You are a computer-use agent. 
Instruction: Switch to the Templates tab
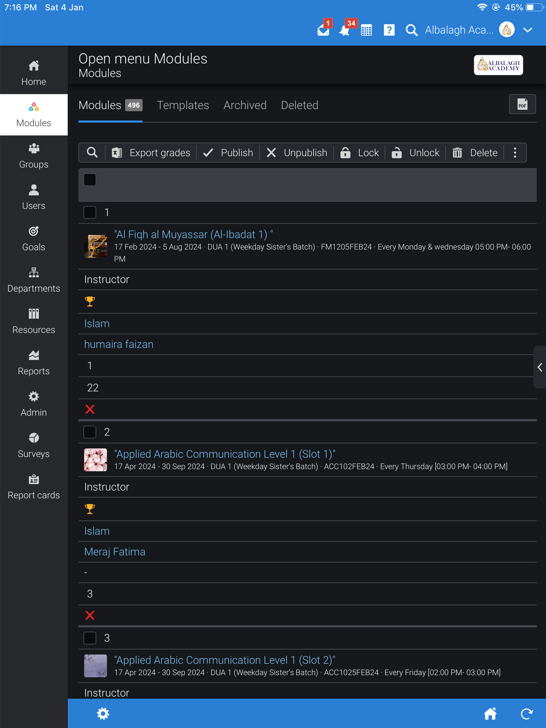click(183, 105)
